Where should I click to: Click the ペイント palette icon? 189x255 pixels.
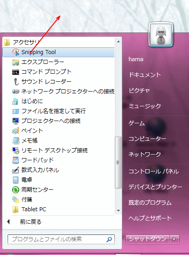(x=16, y=131)
